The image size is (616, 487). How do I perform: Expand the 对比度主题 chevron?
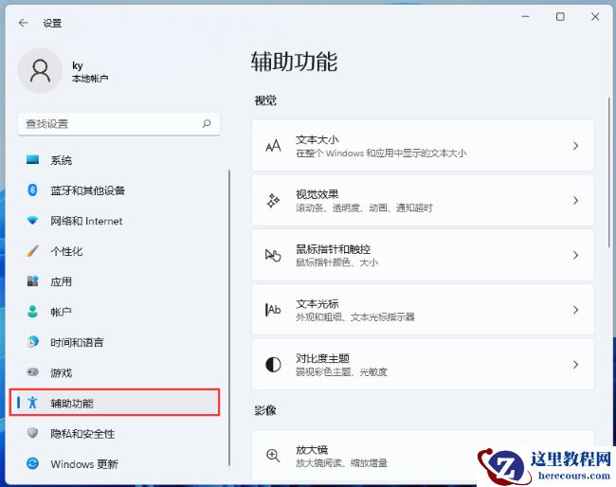(x=575, y=365)
